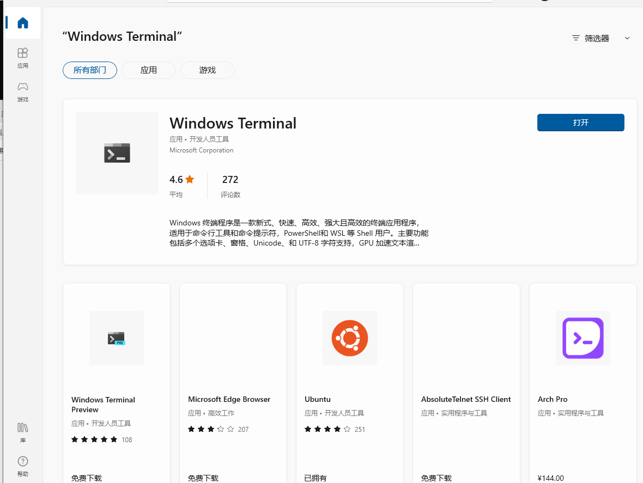643x483 pixels.
Task: Open the AbsoluteTelnet SSH Client card title
Action: tap(466, 399)
